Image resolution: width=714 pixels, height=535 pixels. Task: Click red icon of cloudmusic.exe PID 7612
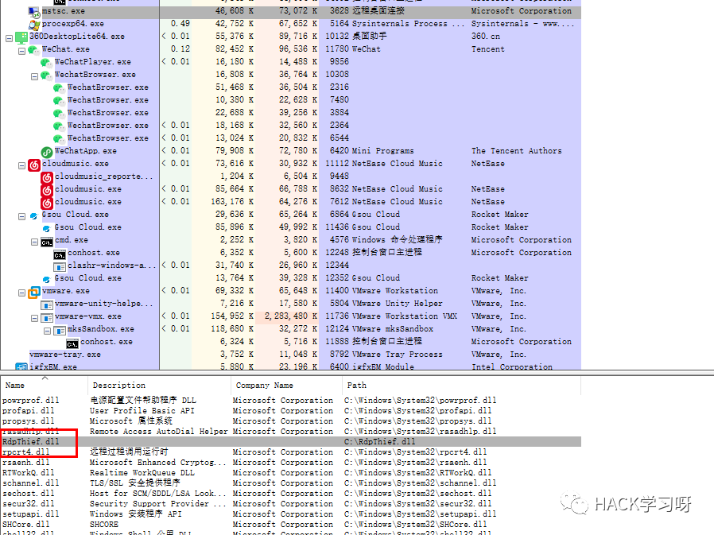pos(47,203)
